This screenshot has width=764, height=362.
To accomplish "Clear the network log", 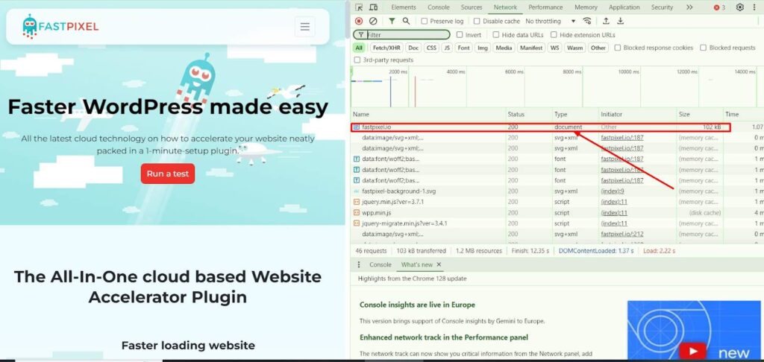I will pyautogui.click(x=373, y=21).
